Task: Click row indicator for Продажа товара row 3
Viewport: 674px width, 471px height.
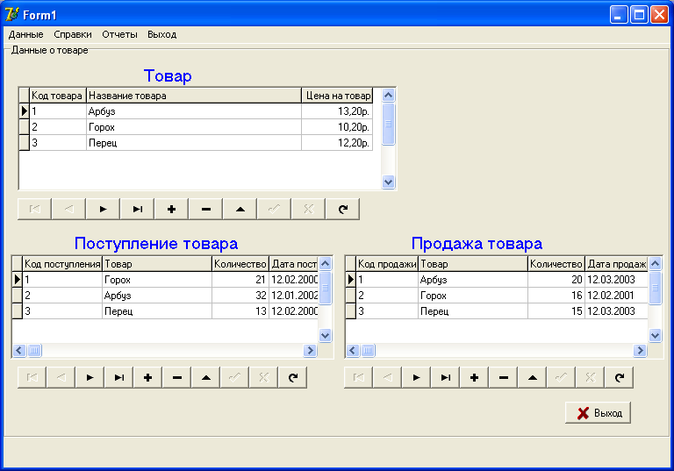Action: click(351, 311)
